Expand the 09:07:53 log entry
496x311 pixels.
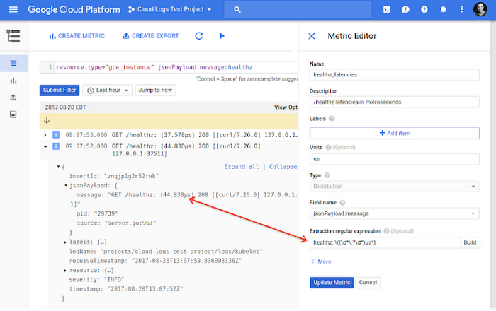[46, 134]
